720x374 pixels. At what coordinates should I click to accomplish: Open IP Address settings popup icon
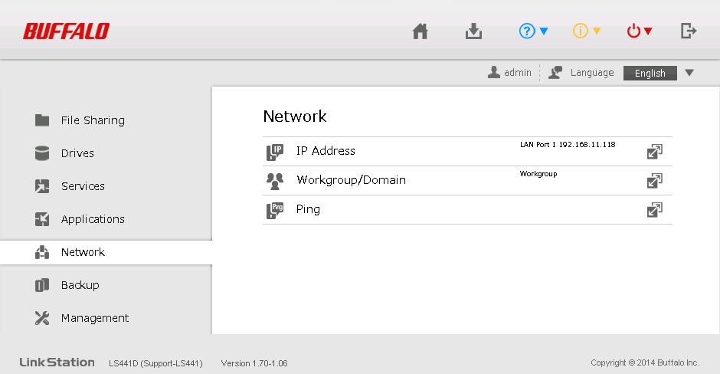[654, 152]
